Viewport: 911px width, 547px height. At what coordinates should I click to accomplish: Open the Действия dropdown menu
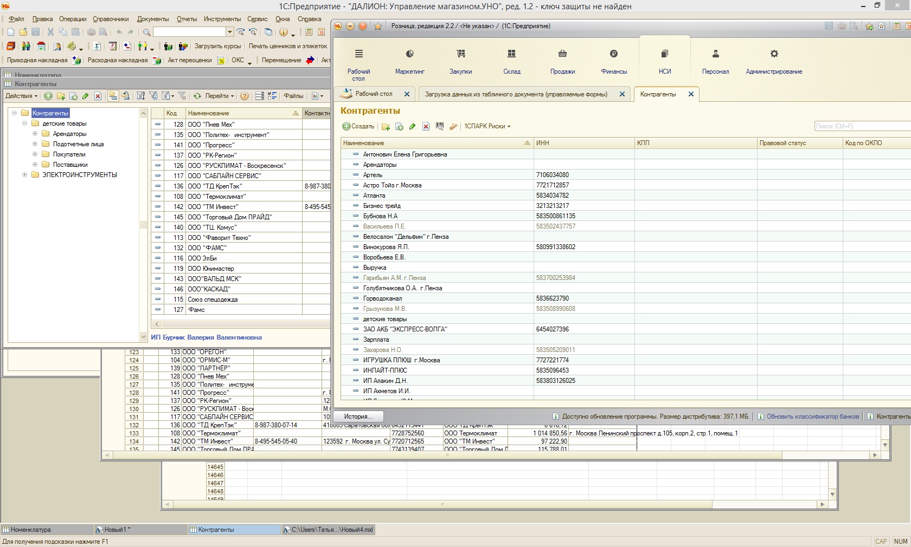tap(22, 96)
